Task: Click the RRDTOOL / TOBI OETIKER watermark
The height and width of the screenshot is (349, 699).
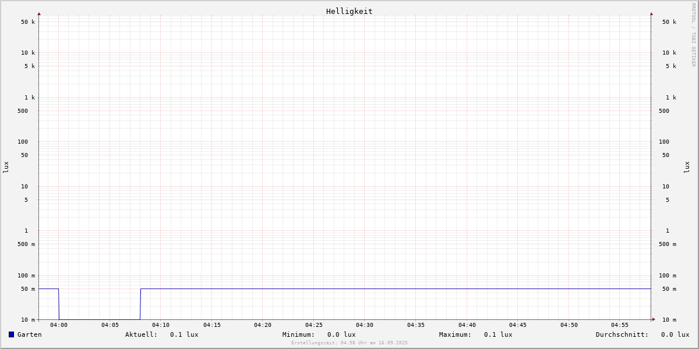Action: 693,35
